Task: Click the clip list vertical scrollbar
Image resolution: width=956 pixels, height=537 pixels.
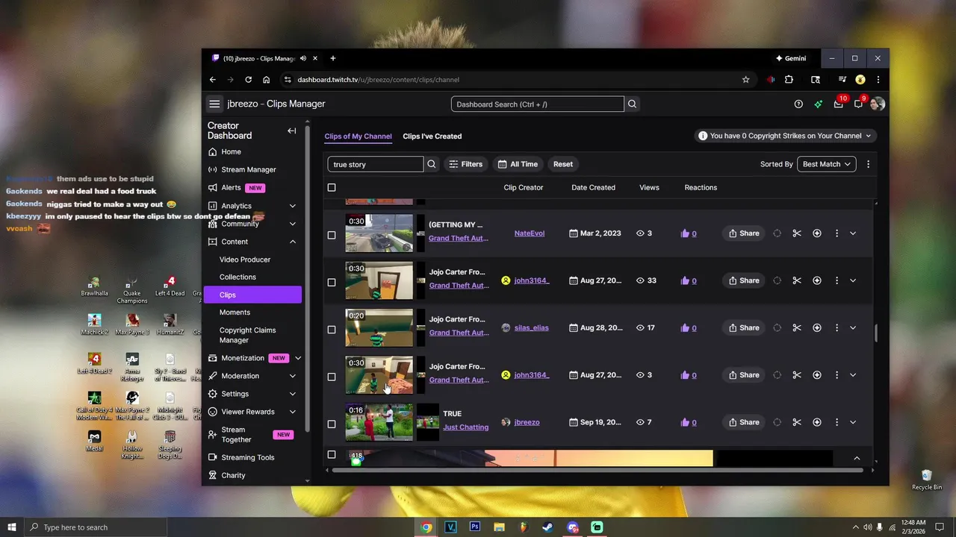Action: click(876, 333)
